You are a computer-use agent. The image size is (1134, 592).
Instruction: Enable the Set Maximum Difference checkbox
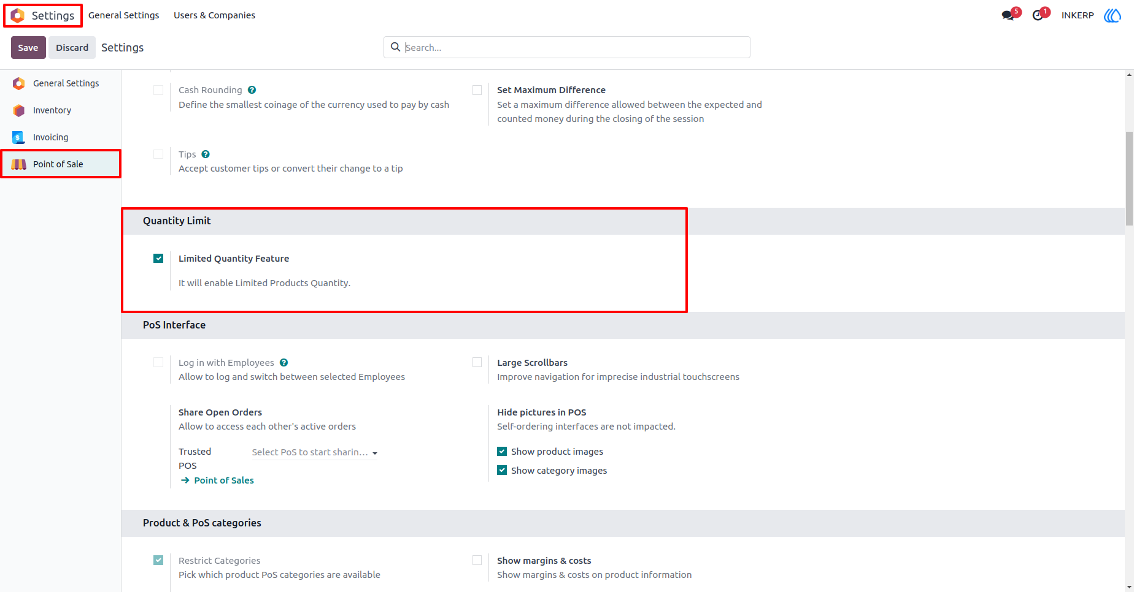tap(477, 90)
